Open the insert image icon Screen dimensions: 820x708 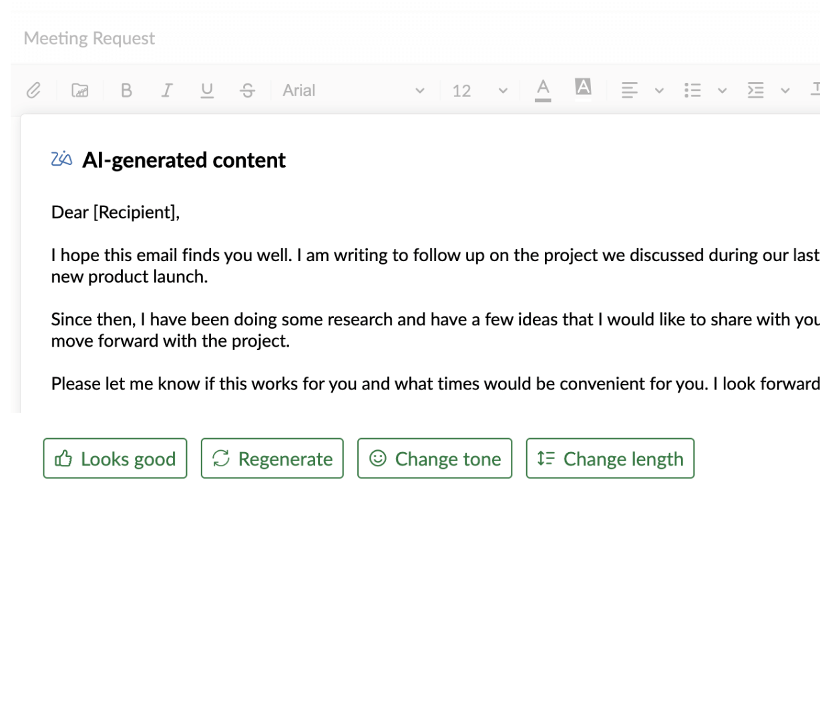point(80,90)
